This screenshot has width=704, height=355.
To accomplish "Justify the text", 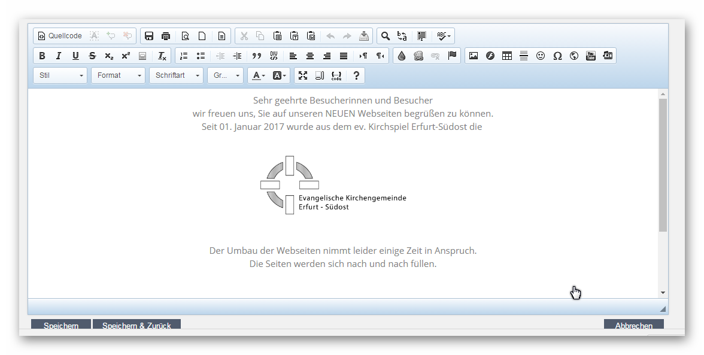I will tap(344, 56).
